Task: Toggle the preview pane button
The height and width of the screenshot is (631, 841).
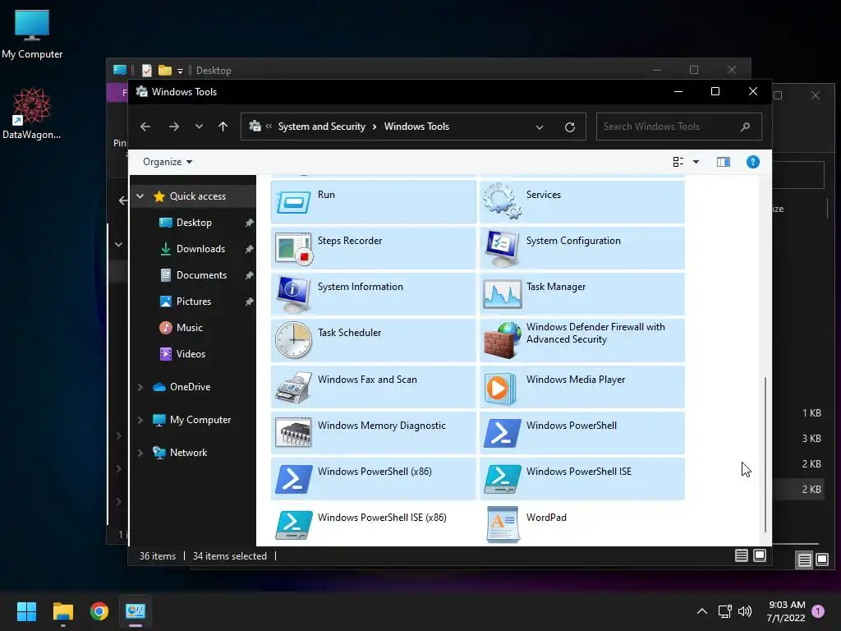Action: pos(724,162)
